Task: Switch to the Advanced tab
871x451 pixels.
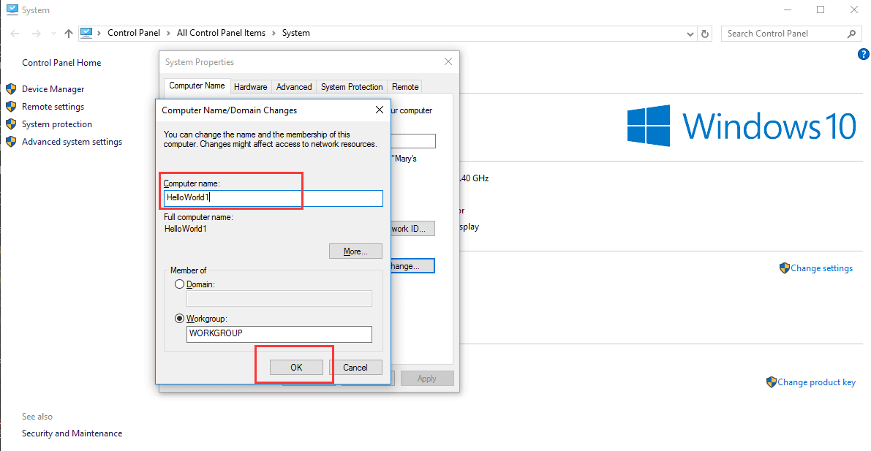Action: [294, 87]
